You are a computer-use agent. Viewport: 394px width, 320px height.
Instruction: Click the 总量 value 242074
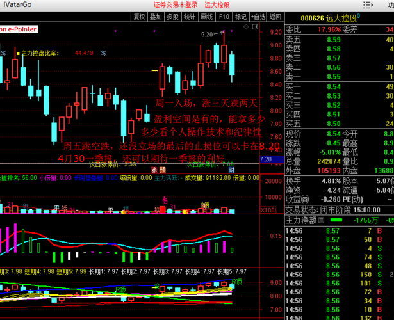click(329, 162)
